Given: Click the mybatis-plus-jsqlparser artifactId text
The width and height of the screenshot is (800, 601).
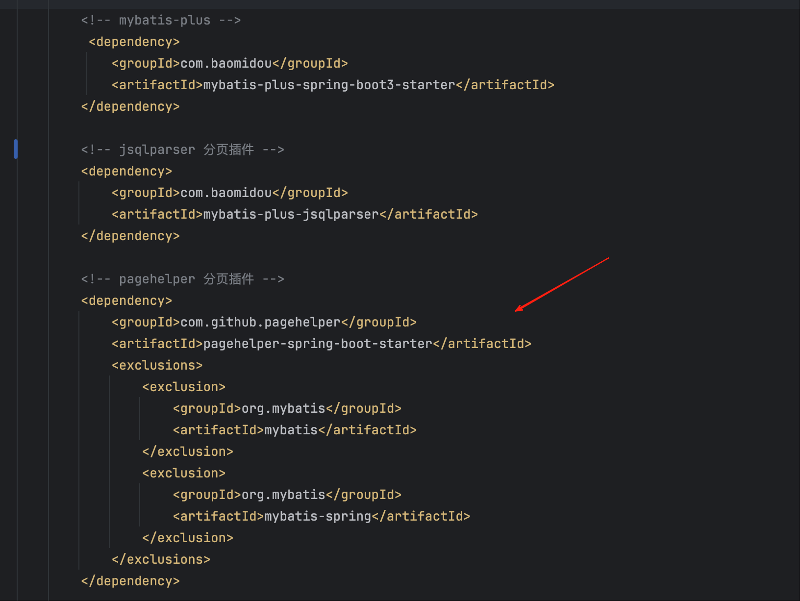Looking at the screenshot, I should [291, 215].
